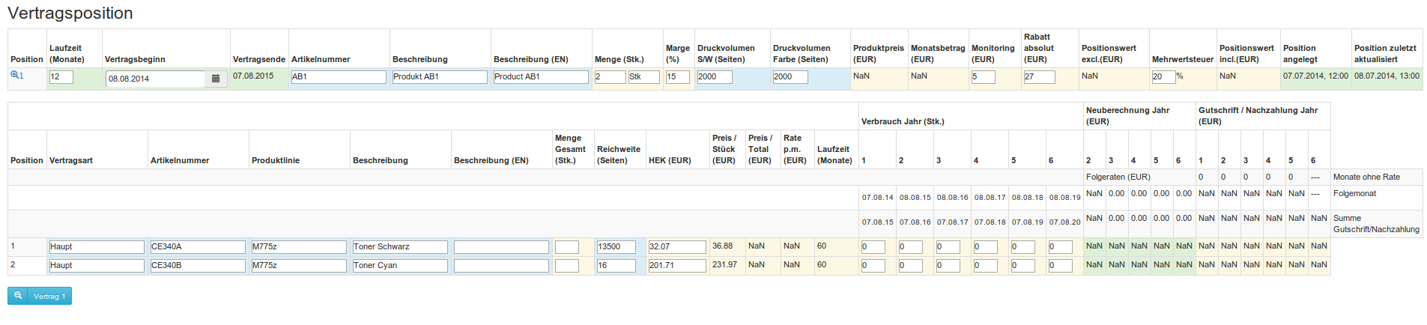Viewport: 1427px width, 325px height.
Task: Click the Monitoring (EUR) input showing 5
Action: [x=983, y=77]
